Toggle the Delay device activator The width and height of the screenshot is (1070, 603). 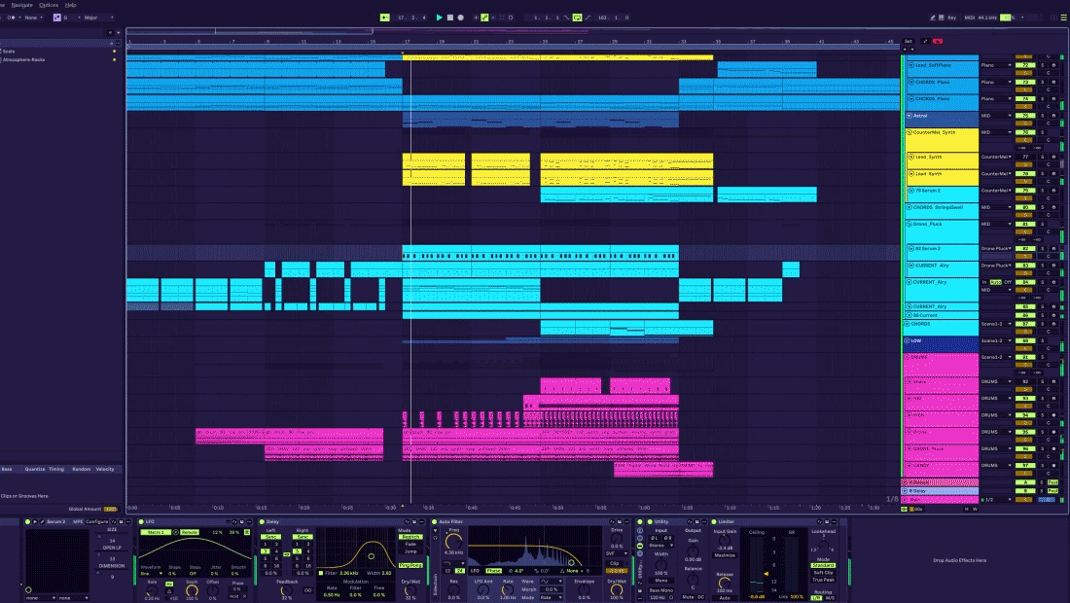[x=262, y=522]
